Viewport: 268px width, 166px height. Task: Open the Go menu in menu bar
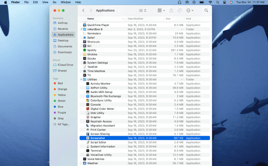point(55,2)
